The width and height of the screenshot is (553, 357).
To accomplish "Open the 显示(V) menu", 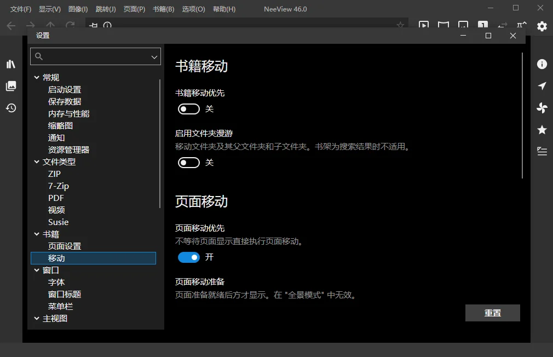I will pos(50,9).
